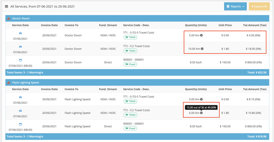Click Quantity (Units) header in Flash Lighting Speed table
This screenshot has width=274, height=142.
coord(196,89)
